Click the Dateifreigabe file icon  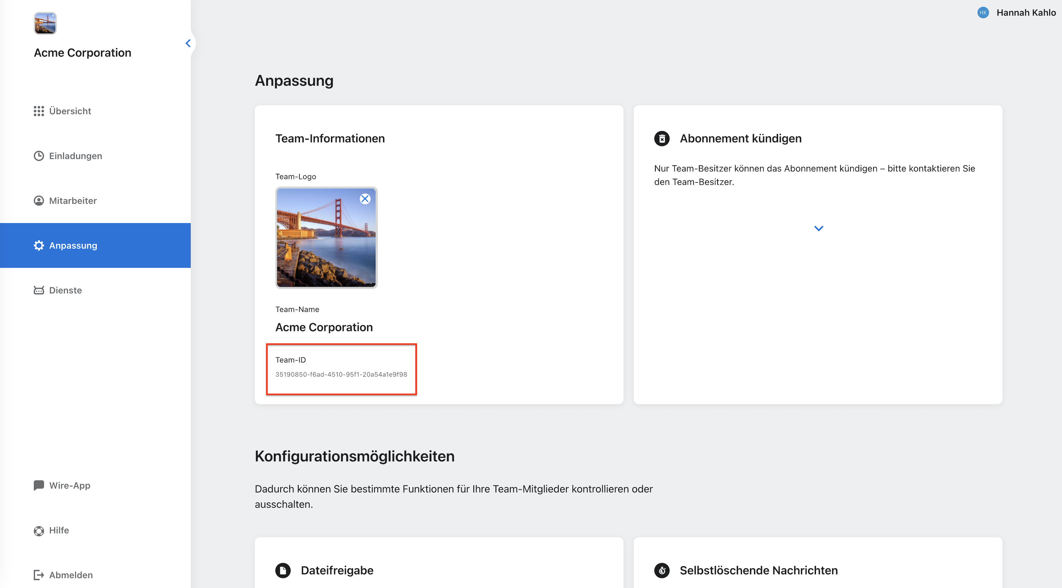(283, 571)
